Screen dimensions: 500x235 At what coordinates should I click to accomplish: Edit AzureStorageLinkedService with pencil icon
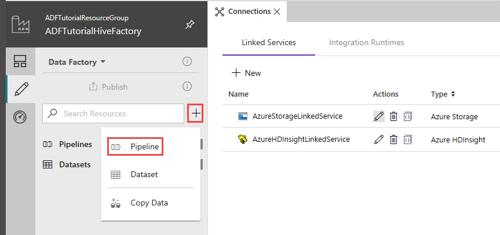379,116
